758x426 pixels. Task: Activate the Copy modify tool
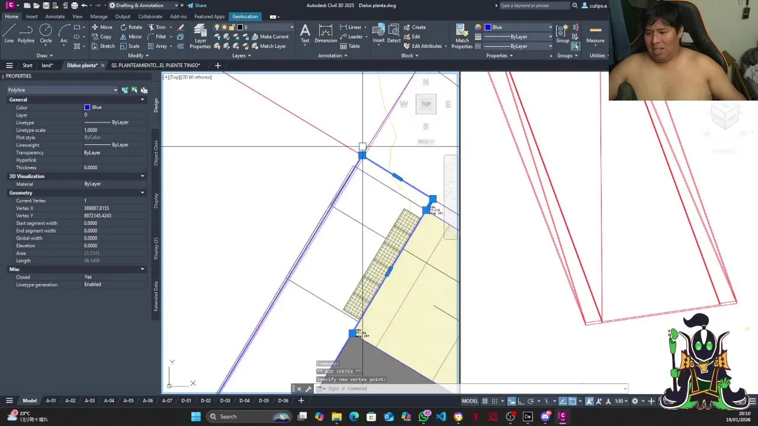(x=102, y=37)
